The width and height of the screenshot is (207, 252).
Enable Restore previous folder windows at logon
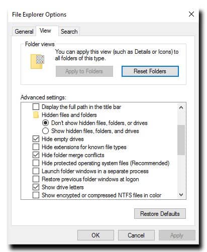(x=36, y=179)
